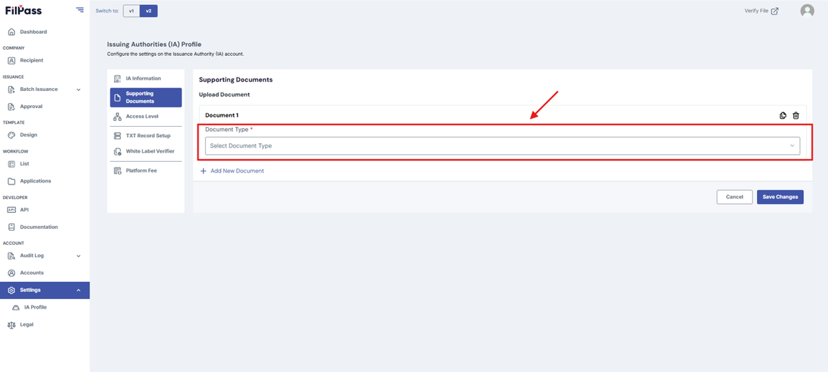Delete Document 1 with the trash icon
This screenshot has height=372, width=828.
[x=796, y=116]
